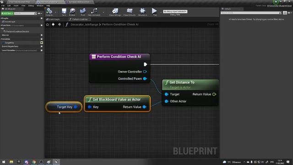Toggle TargetKey variable editable eye icon

42,43
